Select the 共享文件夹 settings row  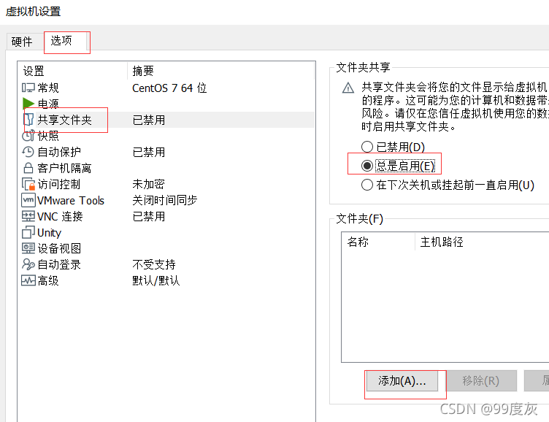pyautogui.click(x=166, y=120)
